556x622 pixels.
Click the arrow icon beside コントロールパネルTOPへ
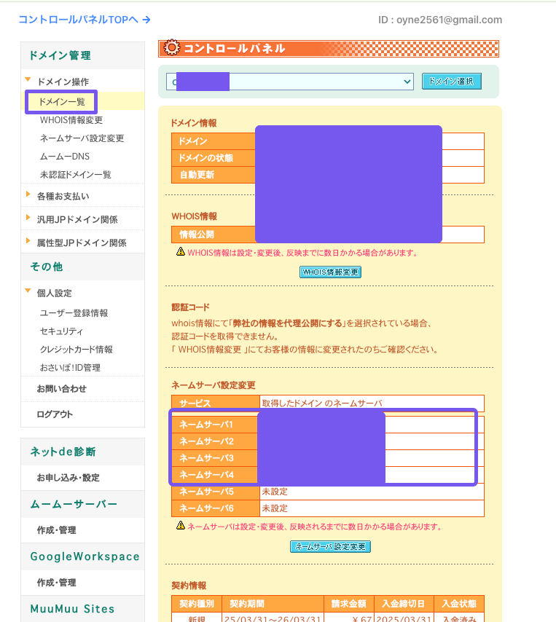146,20
